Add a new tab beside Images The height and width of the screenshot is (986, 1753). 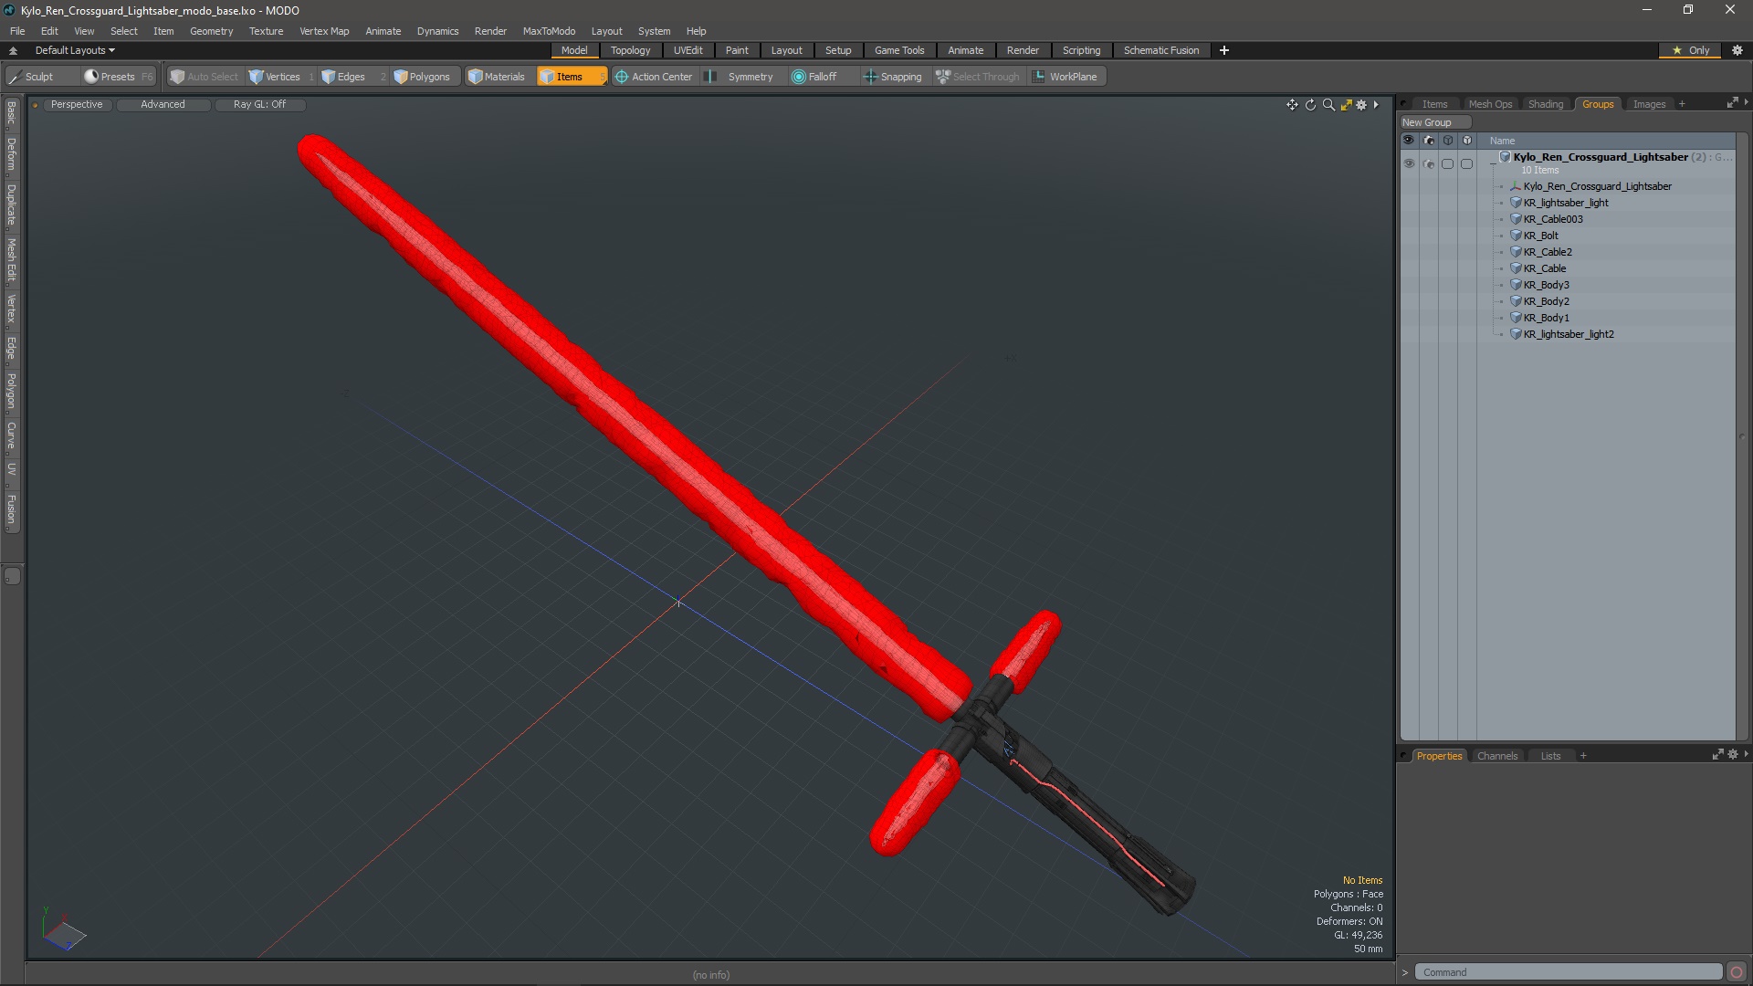(1682, 104)
